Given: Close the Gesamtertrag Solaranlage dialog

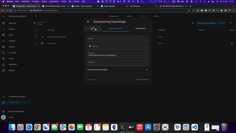Looking at the screenshot, I should 88,22.
